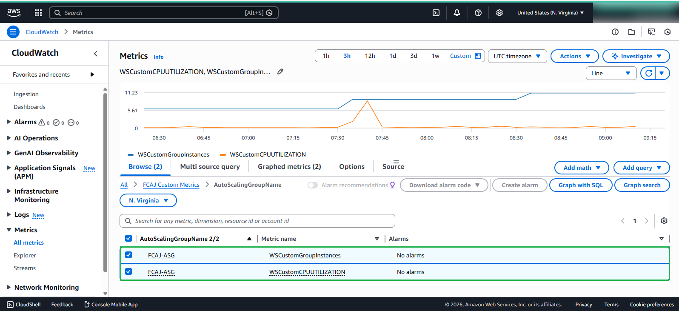Viewport: 679px width, 311px height.
Task: Open the Add query dropdown
Action: tap(642, 168)
